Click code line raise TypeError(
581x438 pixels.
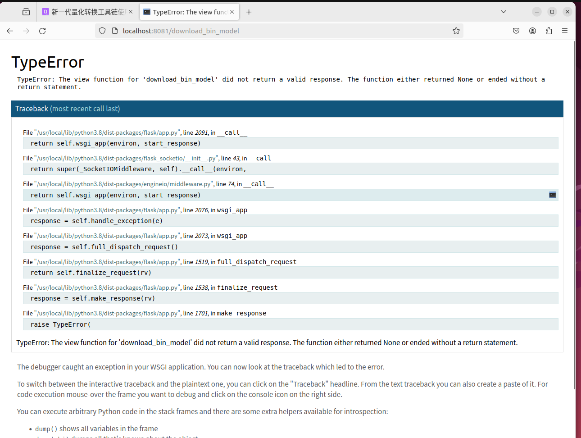point(290,324)
